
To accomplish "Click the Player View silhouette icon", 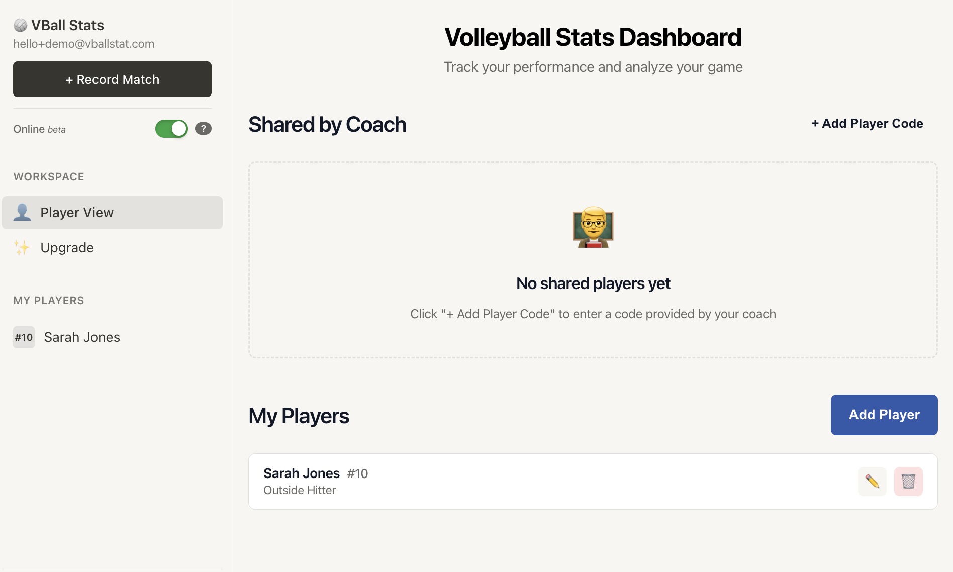I will click(x=22, y=213).
